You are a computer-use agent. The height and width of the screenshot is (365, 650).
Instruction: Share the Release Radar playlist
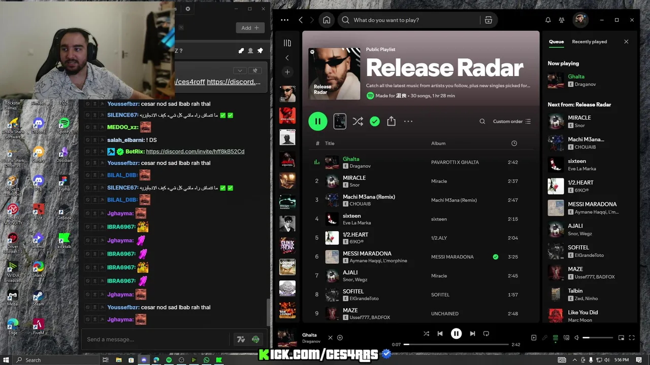click(x=391, y=121)
